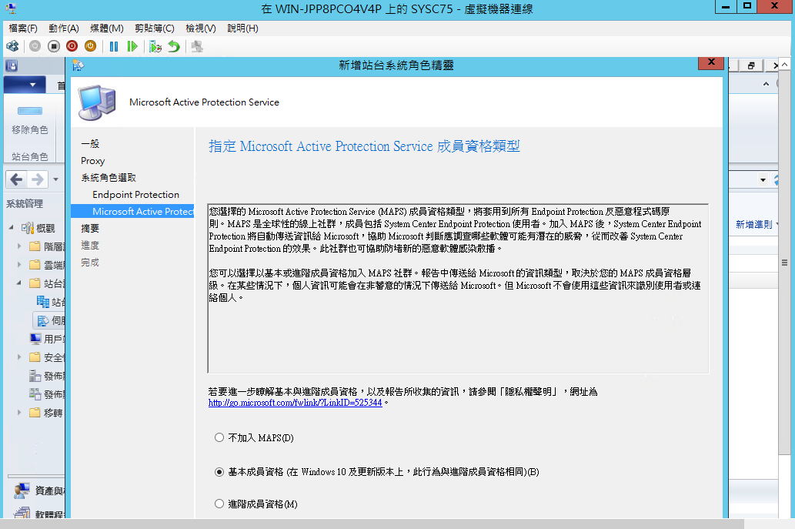Close the 新增站台系統角色精靈 wizard

pyautogui.click(x=711, y=62)
